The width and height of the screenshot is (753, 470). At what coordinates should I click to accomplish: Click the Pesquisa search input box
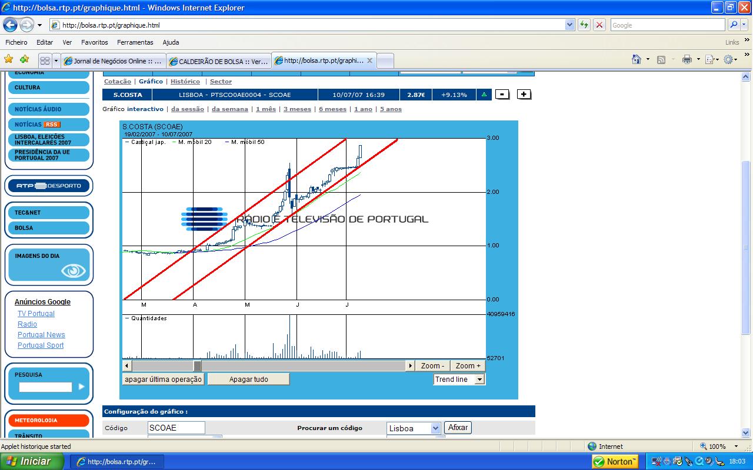coord(45,387)
